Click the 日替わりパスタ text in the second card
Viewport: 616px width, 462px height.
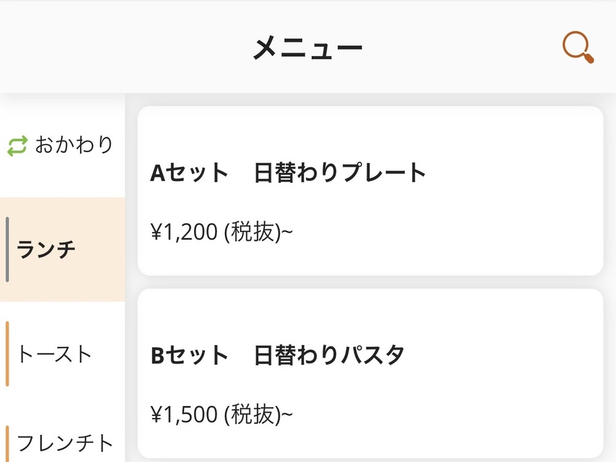[x=329, y=356]
